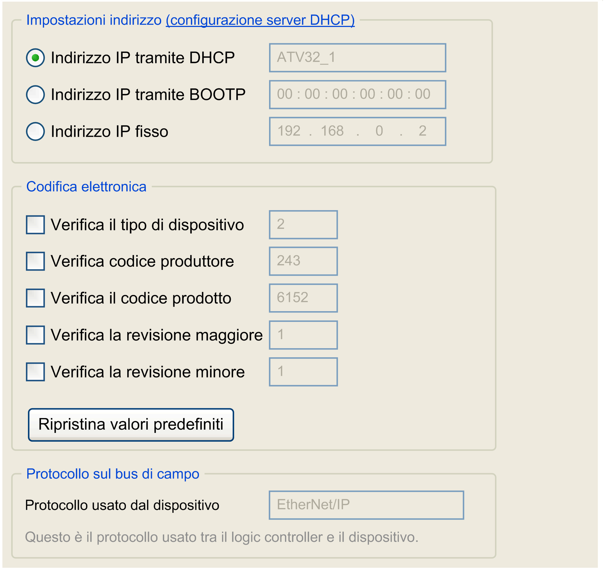Enable Verifica il tipo di dispositivo checkbox
The image size is (604, 571).
(35, 224)
